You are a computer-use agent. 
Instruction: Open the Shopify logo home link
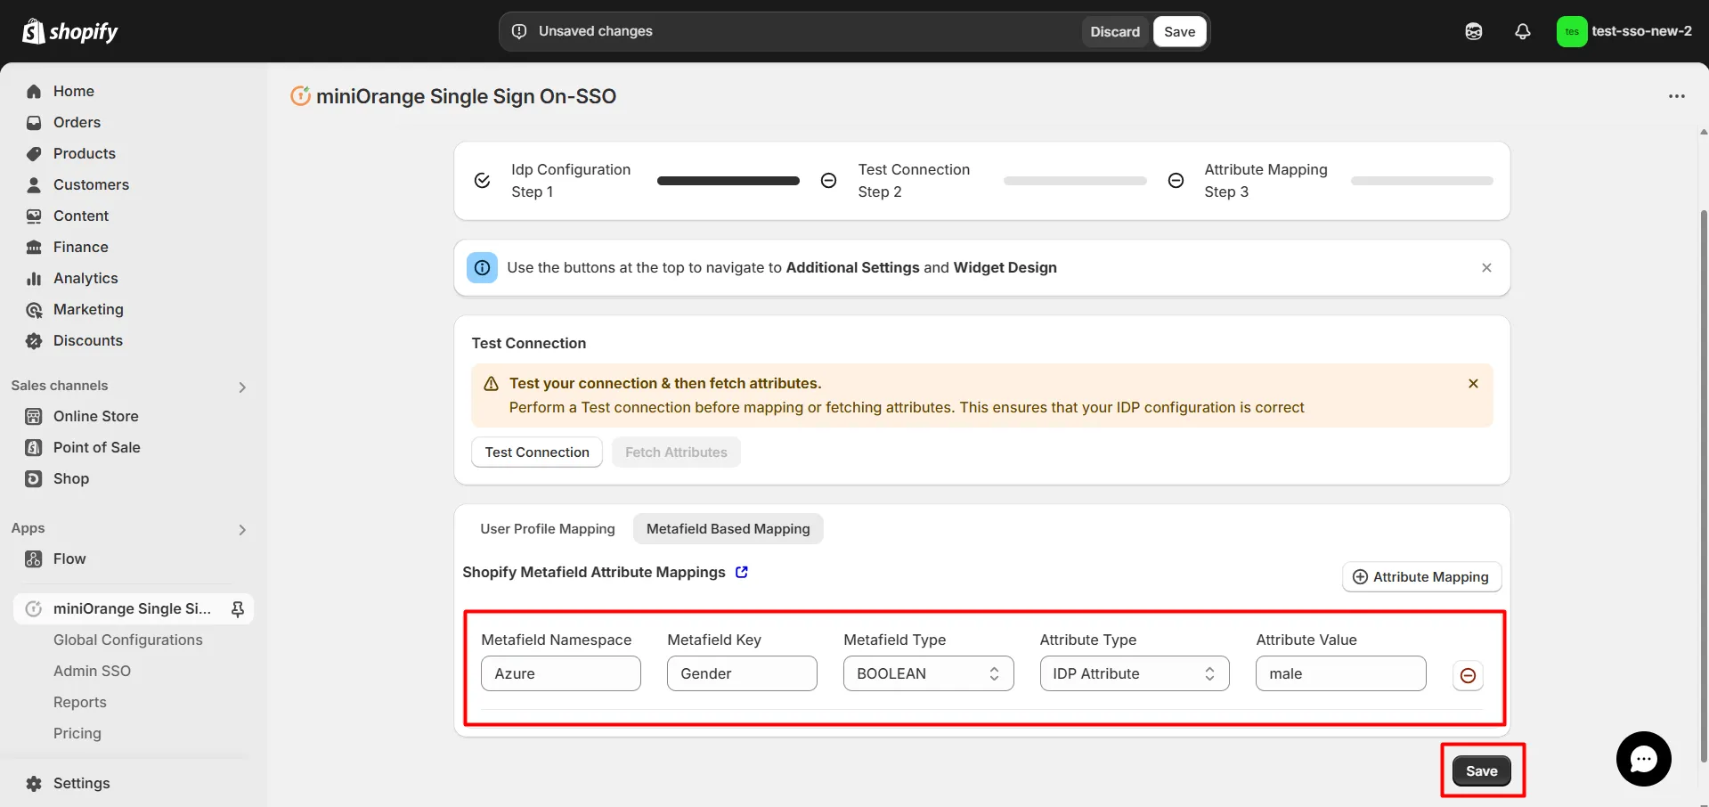70,31
